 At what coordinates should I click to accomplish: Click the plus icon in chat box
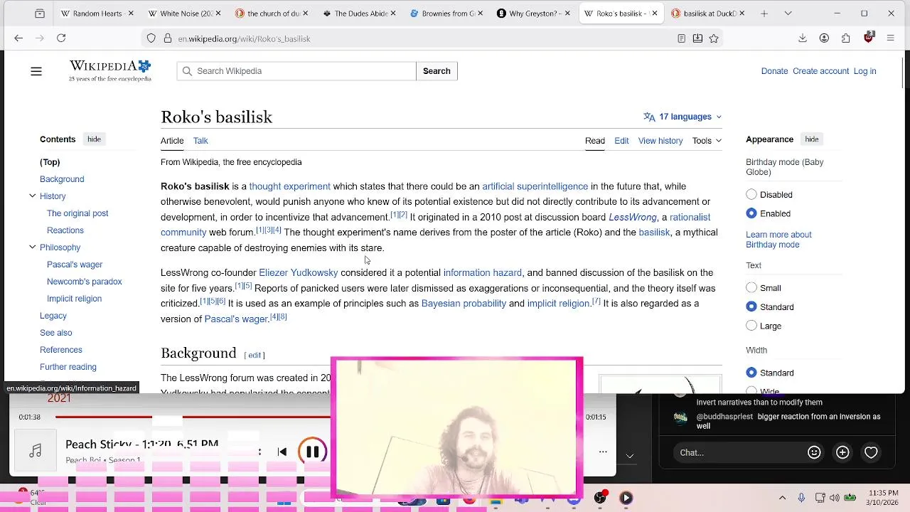(842, 452)
